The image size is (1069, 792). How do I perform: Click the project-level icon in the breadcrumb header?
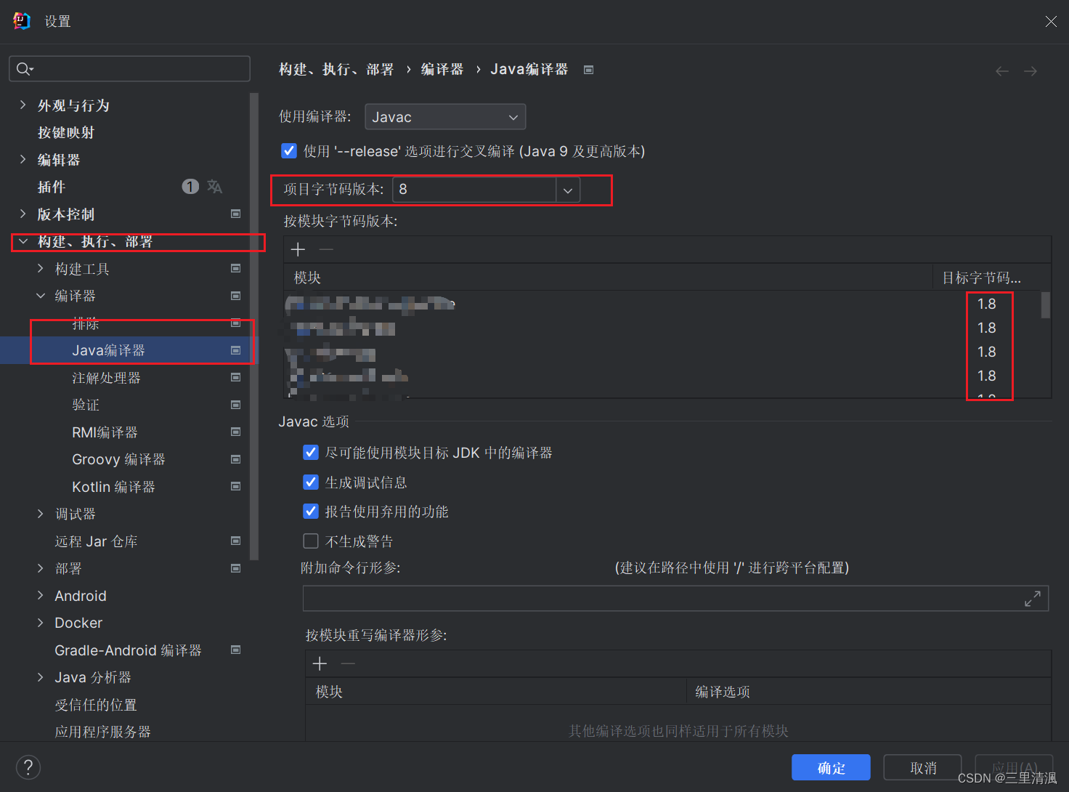(x=589, y=70)
